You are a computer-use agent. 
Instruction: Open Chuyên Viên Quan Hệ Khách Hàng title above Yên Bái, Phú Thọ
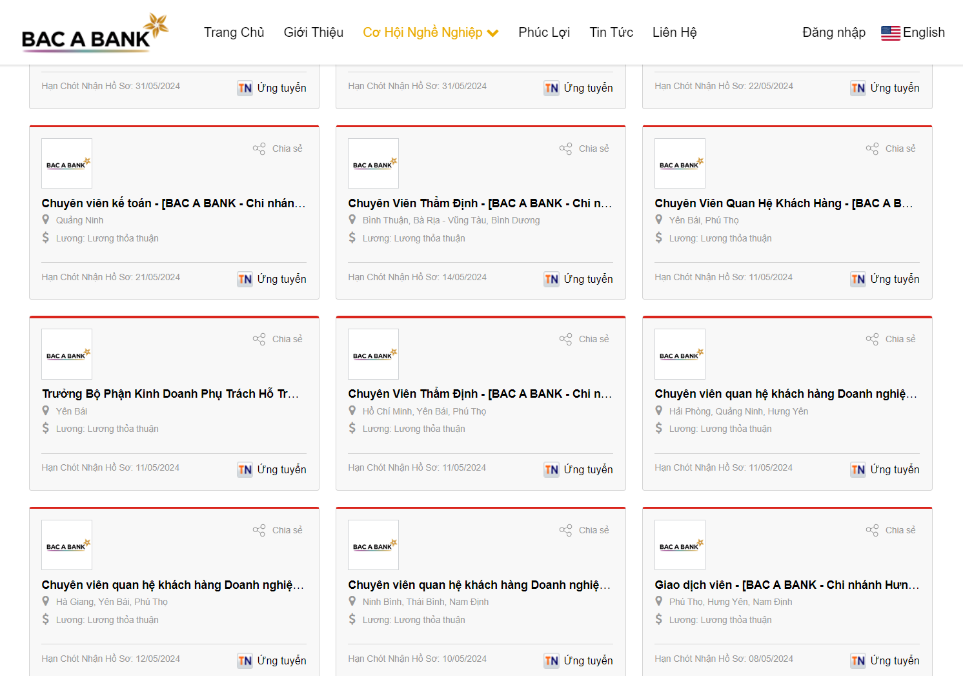[x=784, y=203]
